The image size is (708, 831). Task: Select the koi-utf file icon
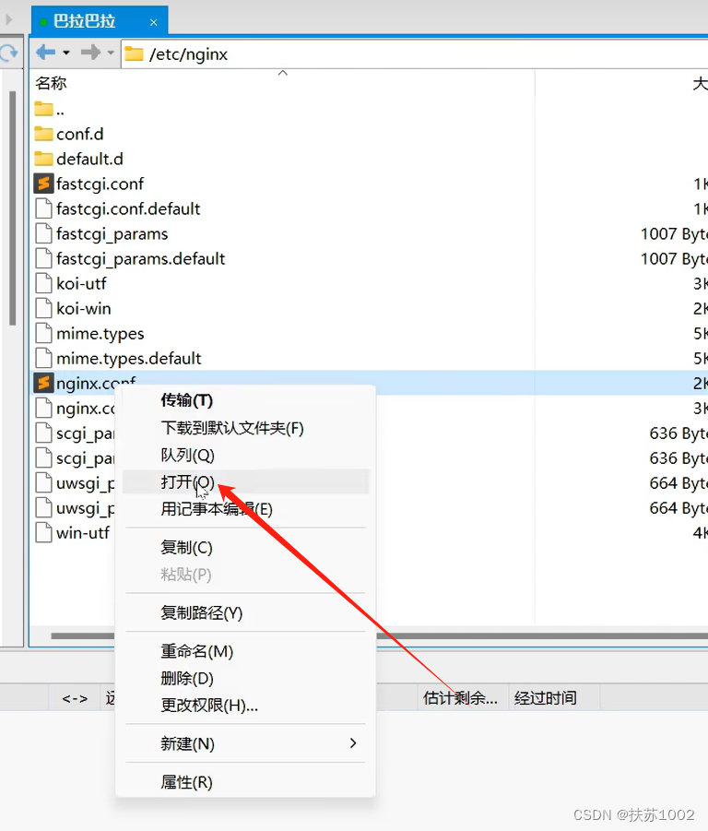(x=44, y=283)
